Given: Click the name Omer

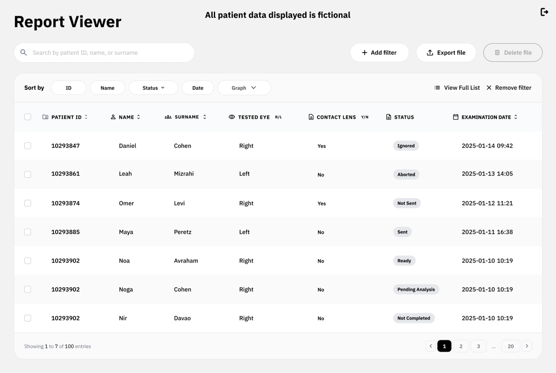Looking at the screenshot, I should [127, 203].
